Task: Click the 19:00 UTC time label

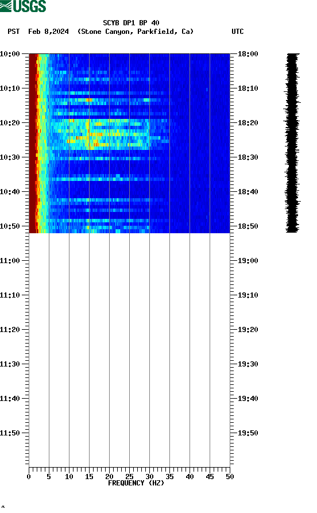Action: click(x=248, y=261)
